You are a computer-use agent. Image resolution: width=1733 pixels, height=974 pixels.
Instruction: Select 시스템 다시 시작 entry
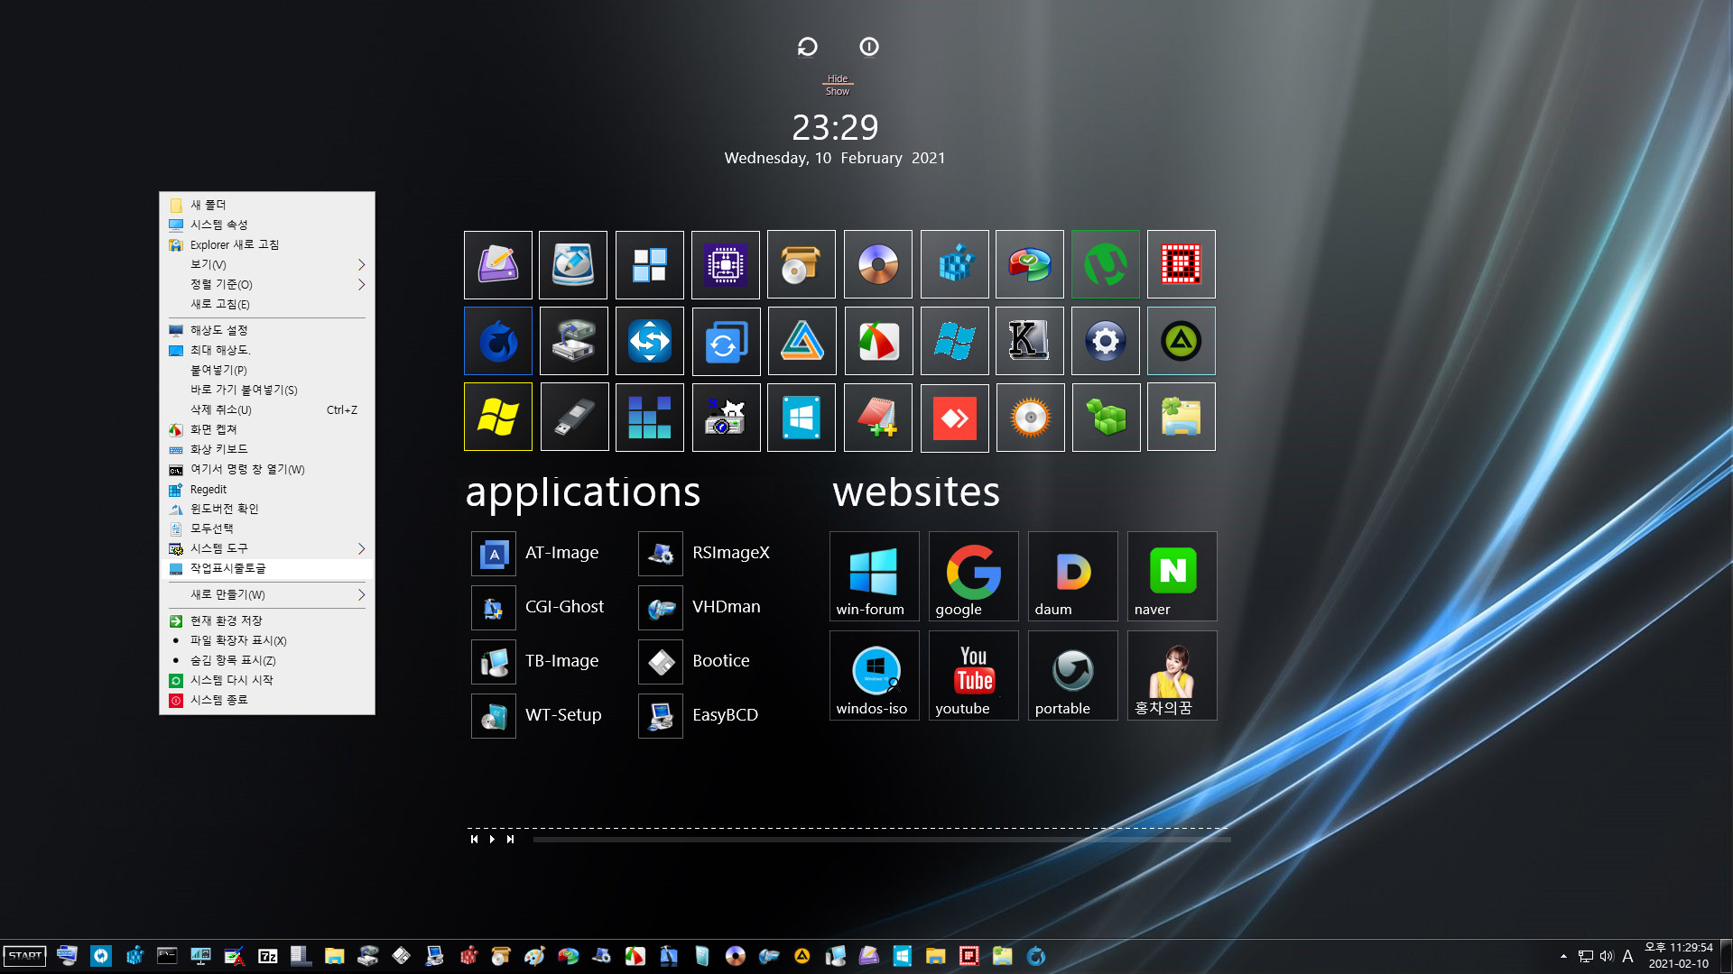click(267, 680)
